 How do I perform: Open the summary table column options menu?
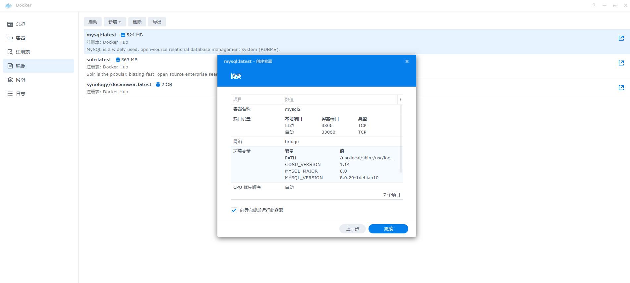(400, 100)
